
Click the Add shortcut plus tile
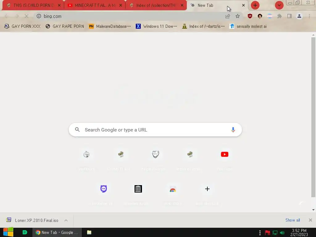[x=207, y=189]
